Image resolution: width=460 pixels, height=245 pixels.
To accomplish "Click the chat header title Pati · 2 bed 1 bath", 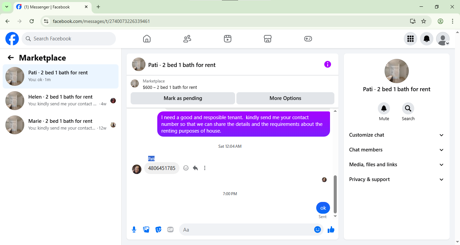I will 182,65.
